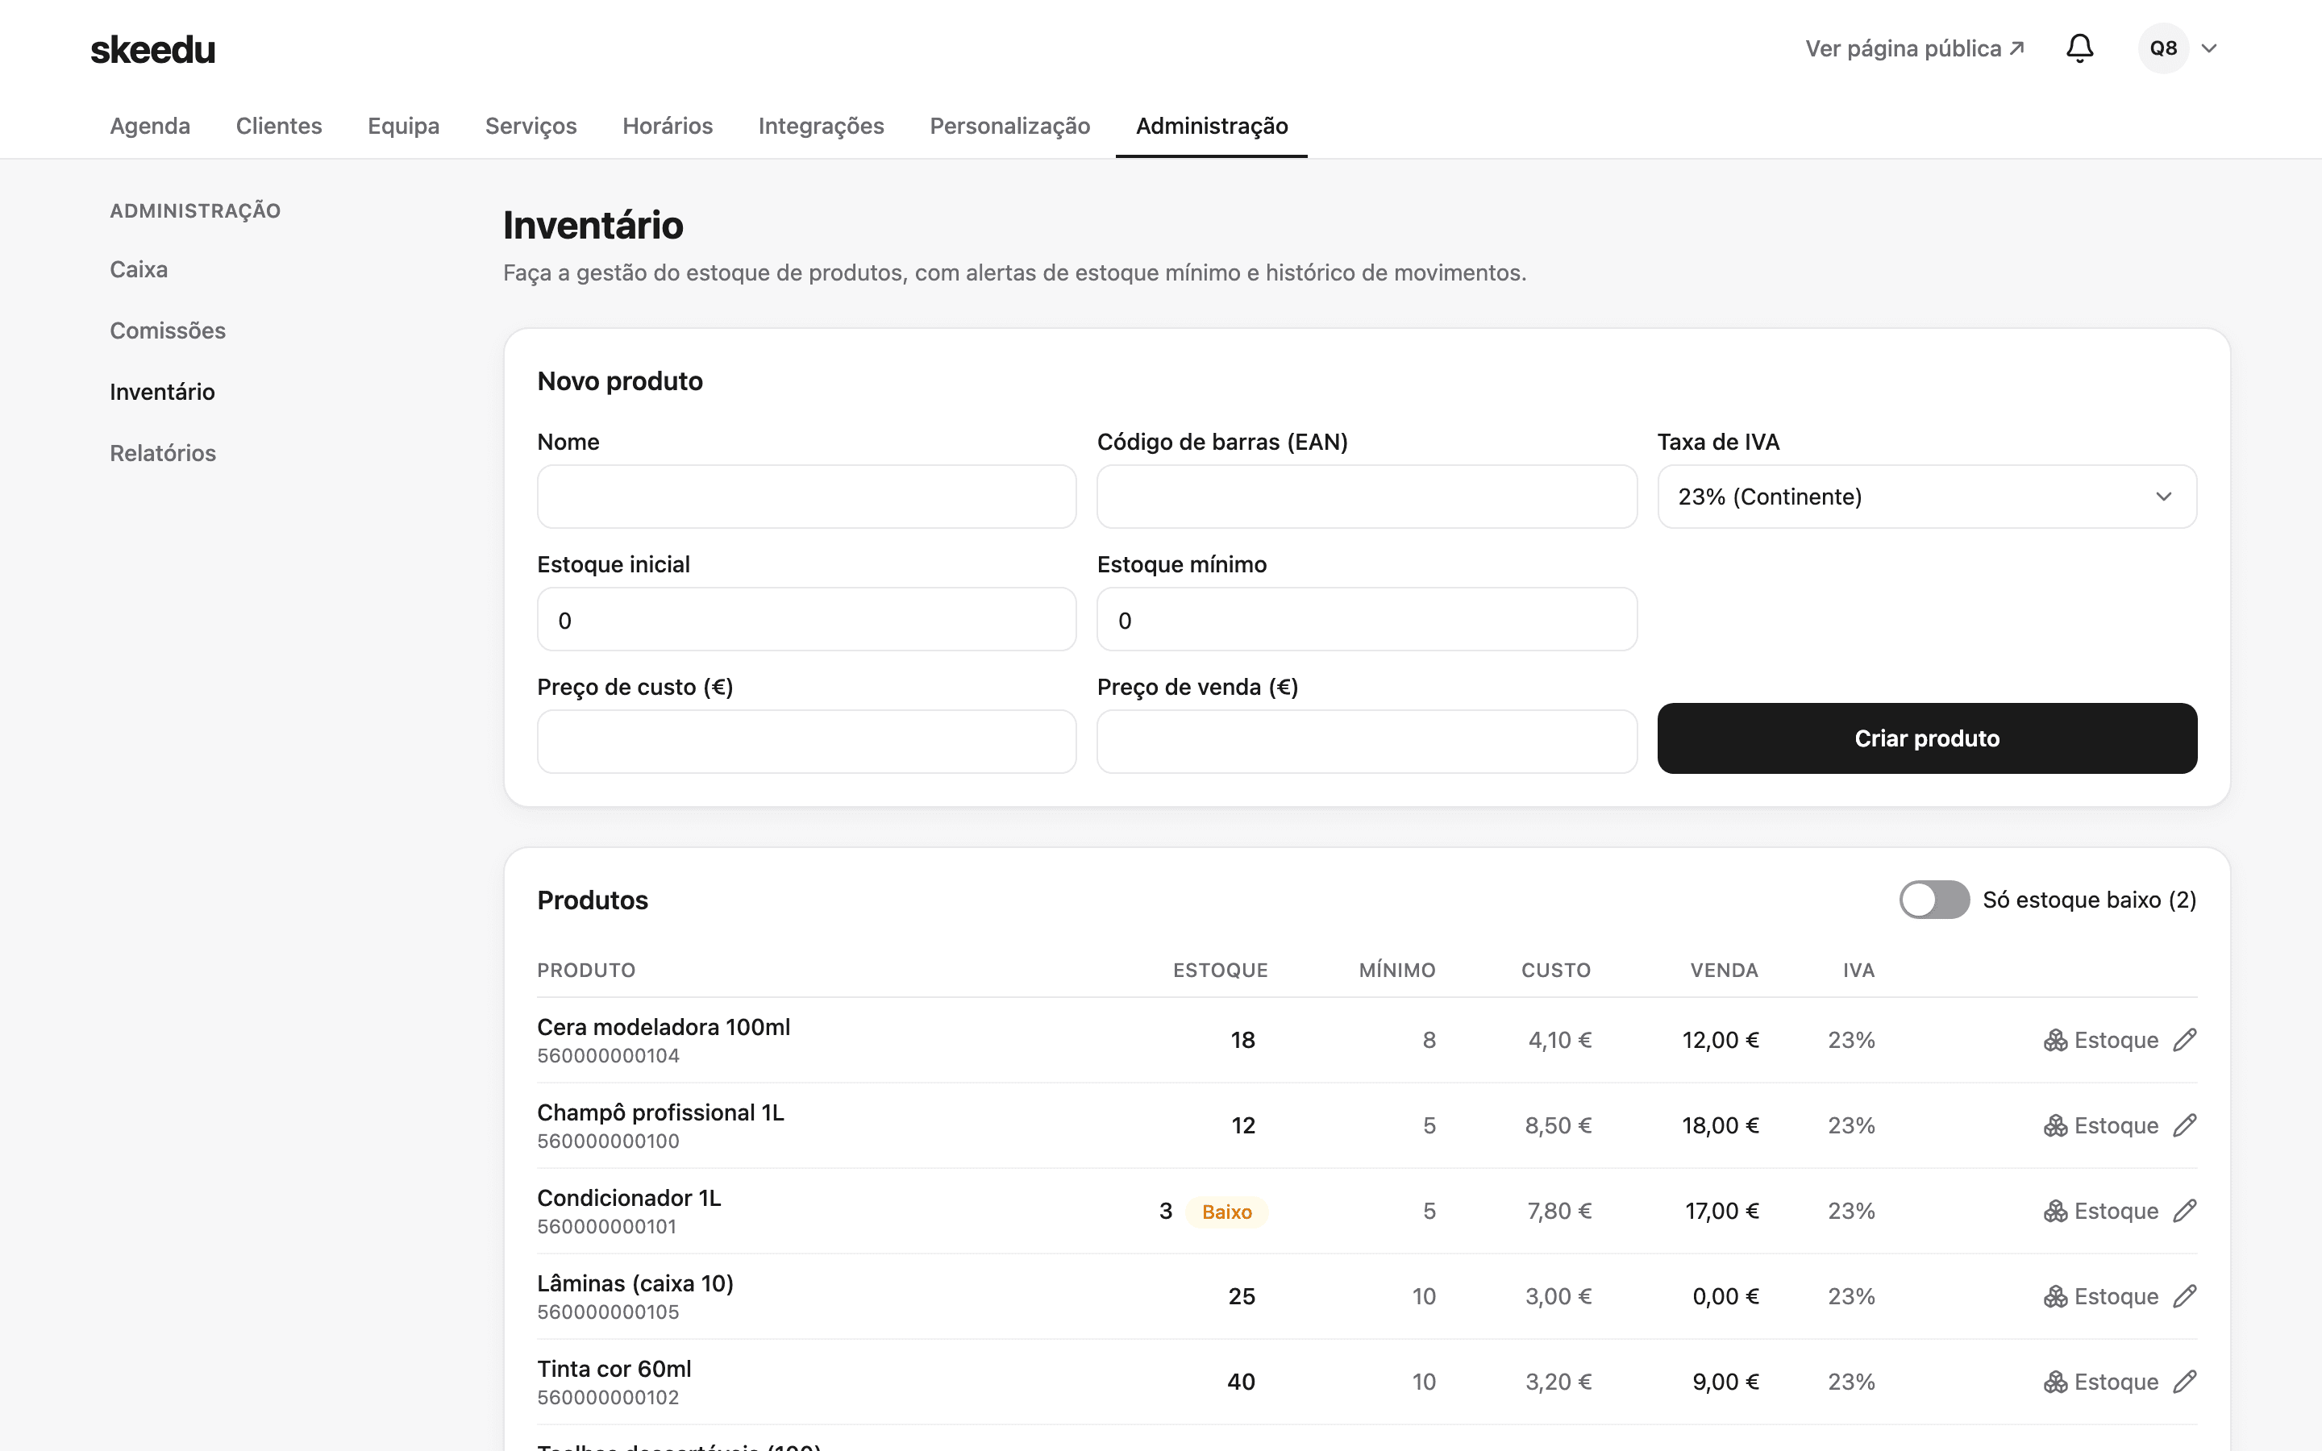
Task: Click the PRODUTO column header
Action: click(x=586, y=971)
